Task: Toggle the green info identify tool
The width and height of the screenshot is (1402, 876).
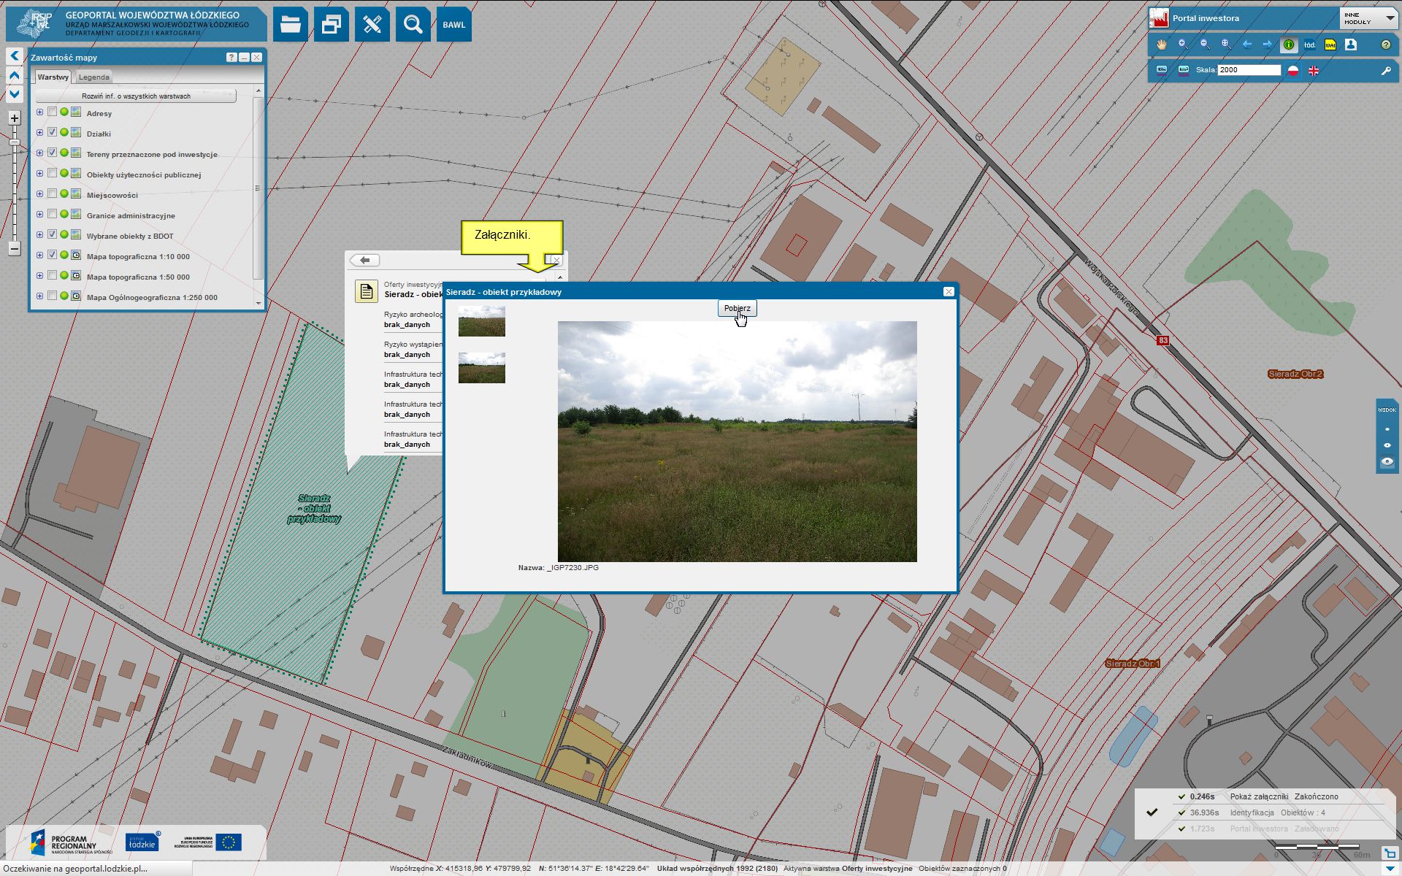Action: [1289, 45]
